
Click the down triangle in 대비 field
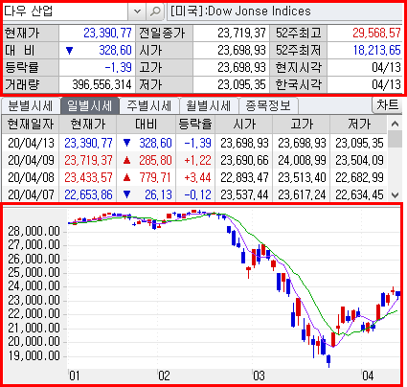click(x=70, y=51)
